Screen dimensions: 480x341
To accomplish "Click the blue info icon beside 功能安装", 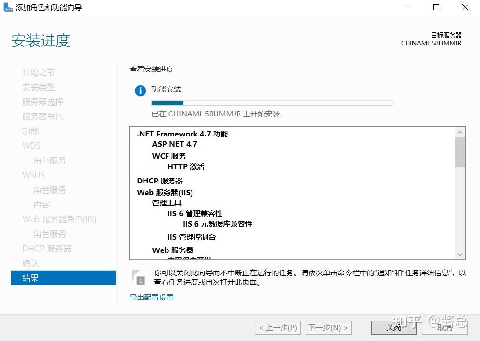I will click(140, 91).
